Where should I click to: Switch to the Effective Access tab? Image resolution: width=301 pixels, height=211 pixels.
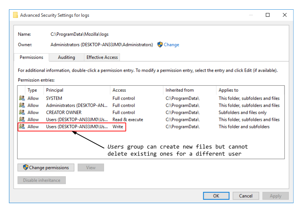pos(102,57)
